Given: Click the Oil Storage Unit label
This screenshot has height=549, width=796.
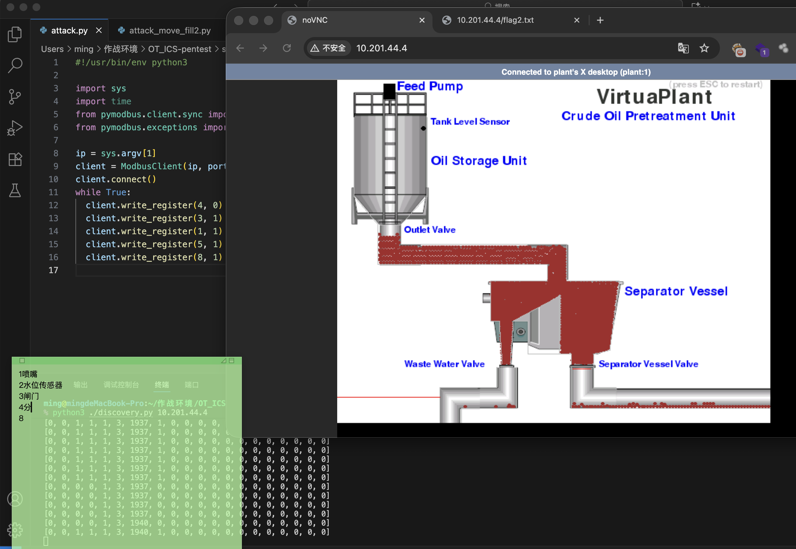Looking at the screenshot, I should [x=479, y=161].
